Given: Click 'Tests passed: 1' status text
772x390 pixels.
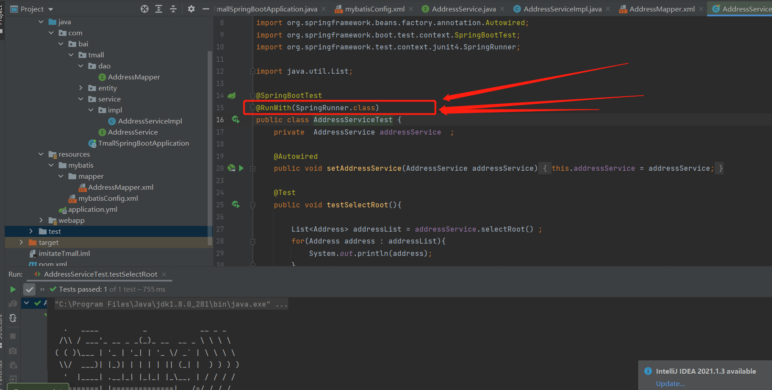Looking at the screenshot, I should [x=83, y=289].
